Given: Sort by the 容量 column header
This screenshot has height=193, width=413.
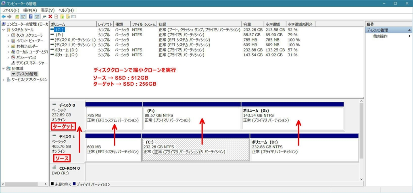Looking at the screenshot, I should 253,24.
